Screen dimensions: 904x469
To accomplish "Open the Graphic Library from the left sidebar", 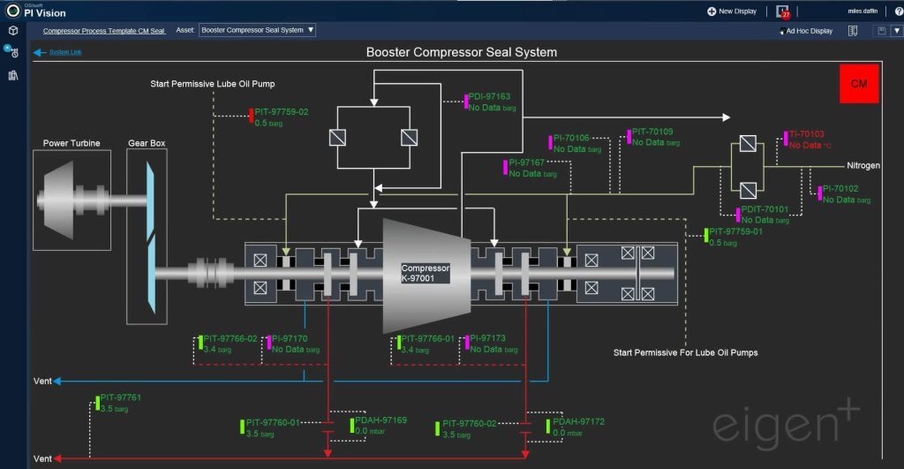I will click(12, 75).
